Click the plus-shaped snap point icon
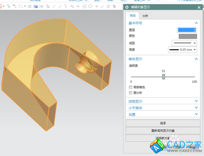 97,7
